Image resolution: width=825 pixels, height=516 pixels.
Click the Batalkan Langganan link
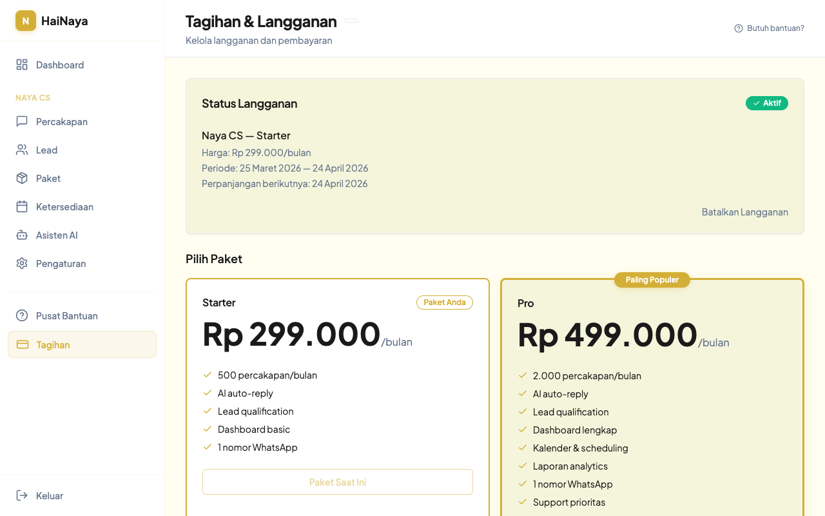coord(744,212)
